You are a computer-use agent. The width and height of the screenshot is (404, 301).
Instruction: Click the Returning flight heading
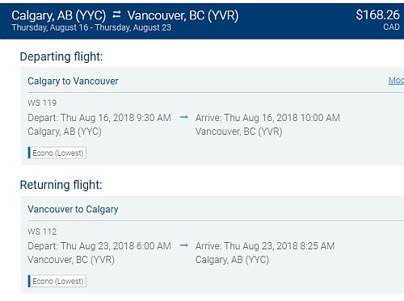(x=61, y=185)
